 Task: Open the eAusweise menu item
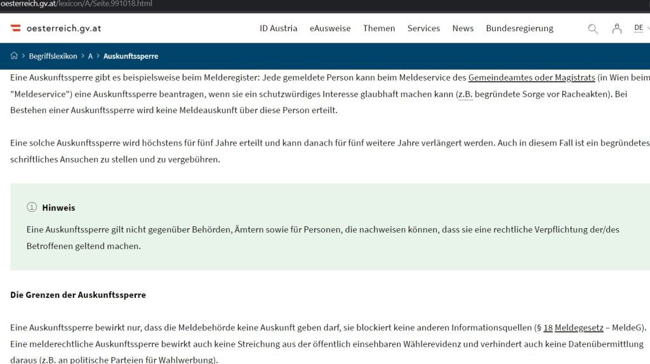pos(330,29)
